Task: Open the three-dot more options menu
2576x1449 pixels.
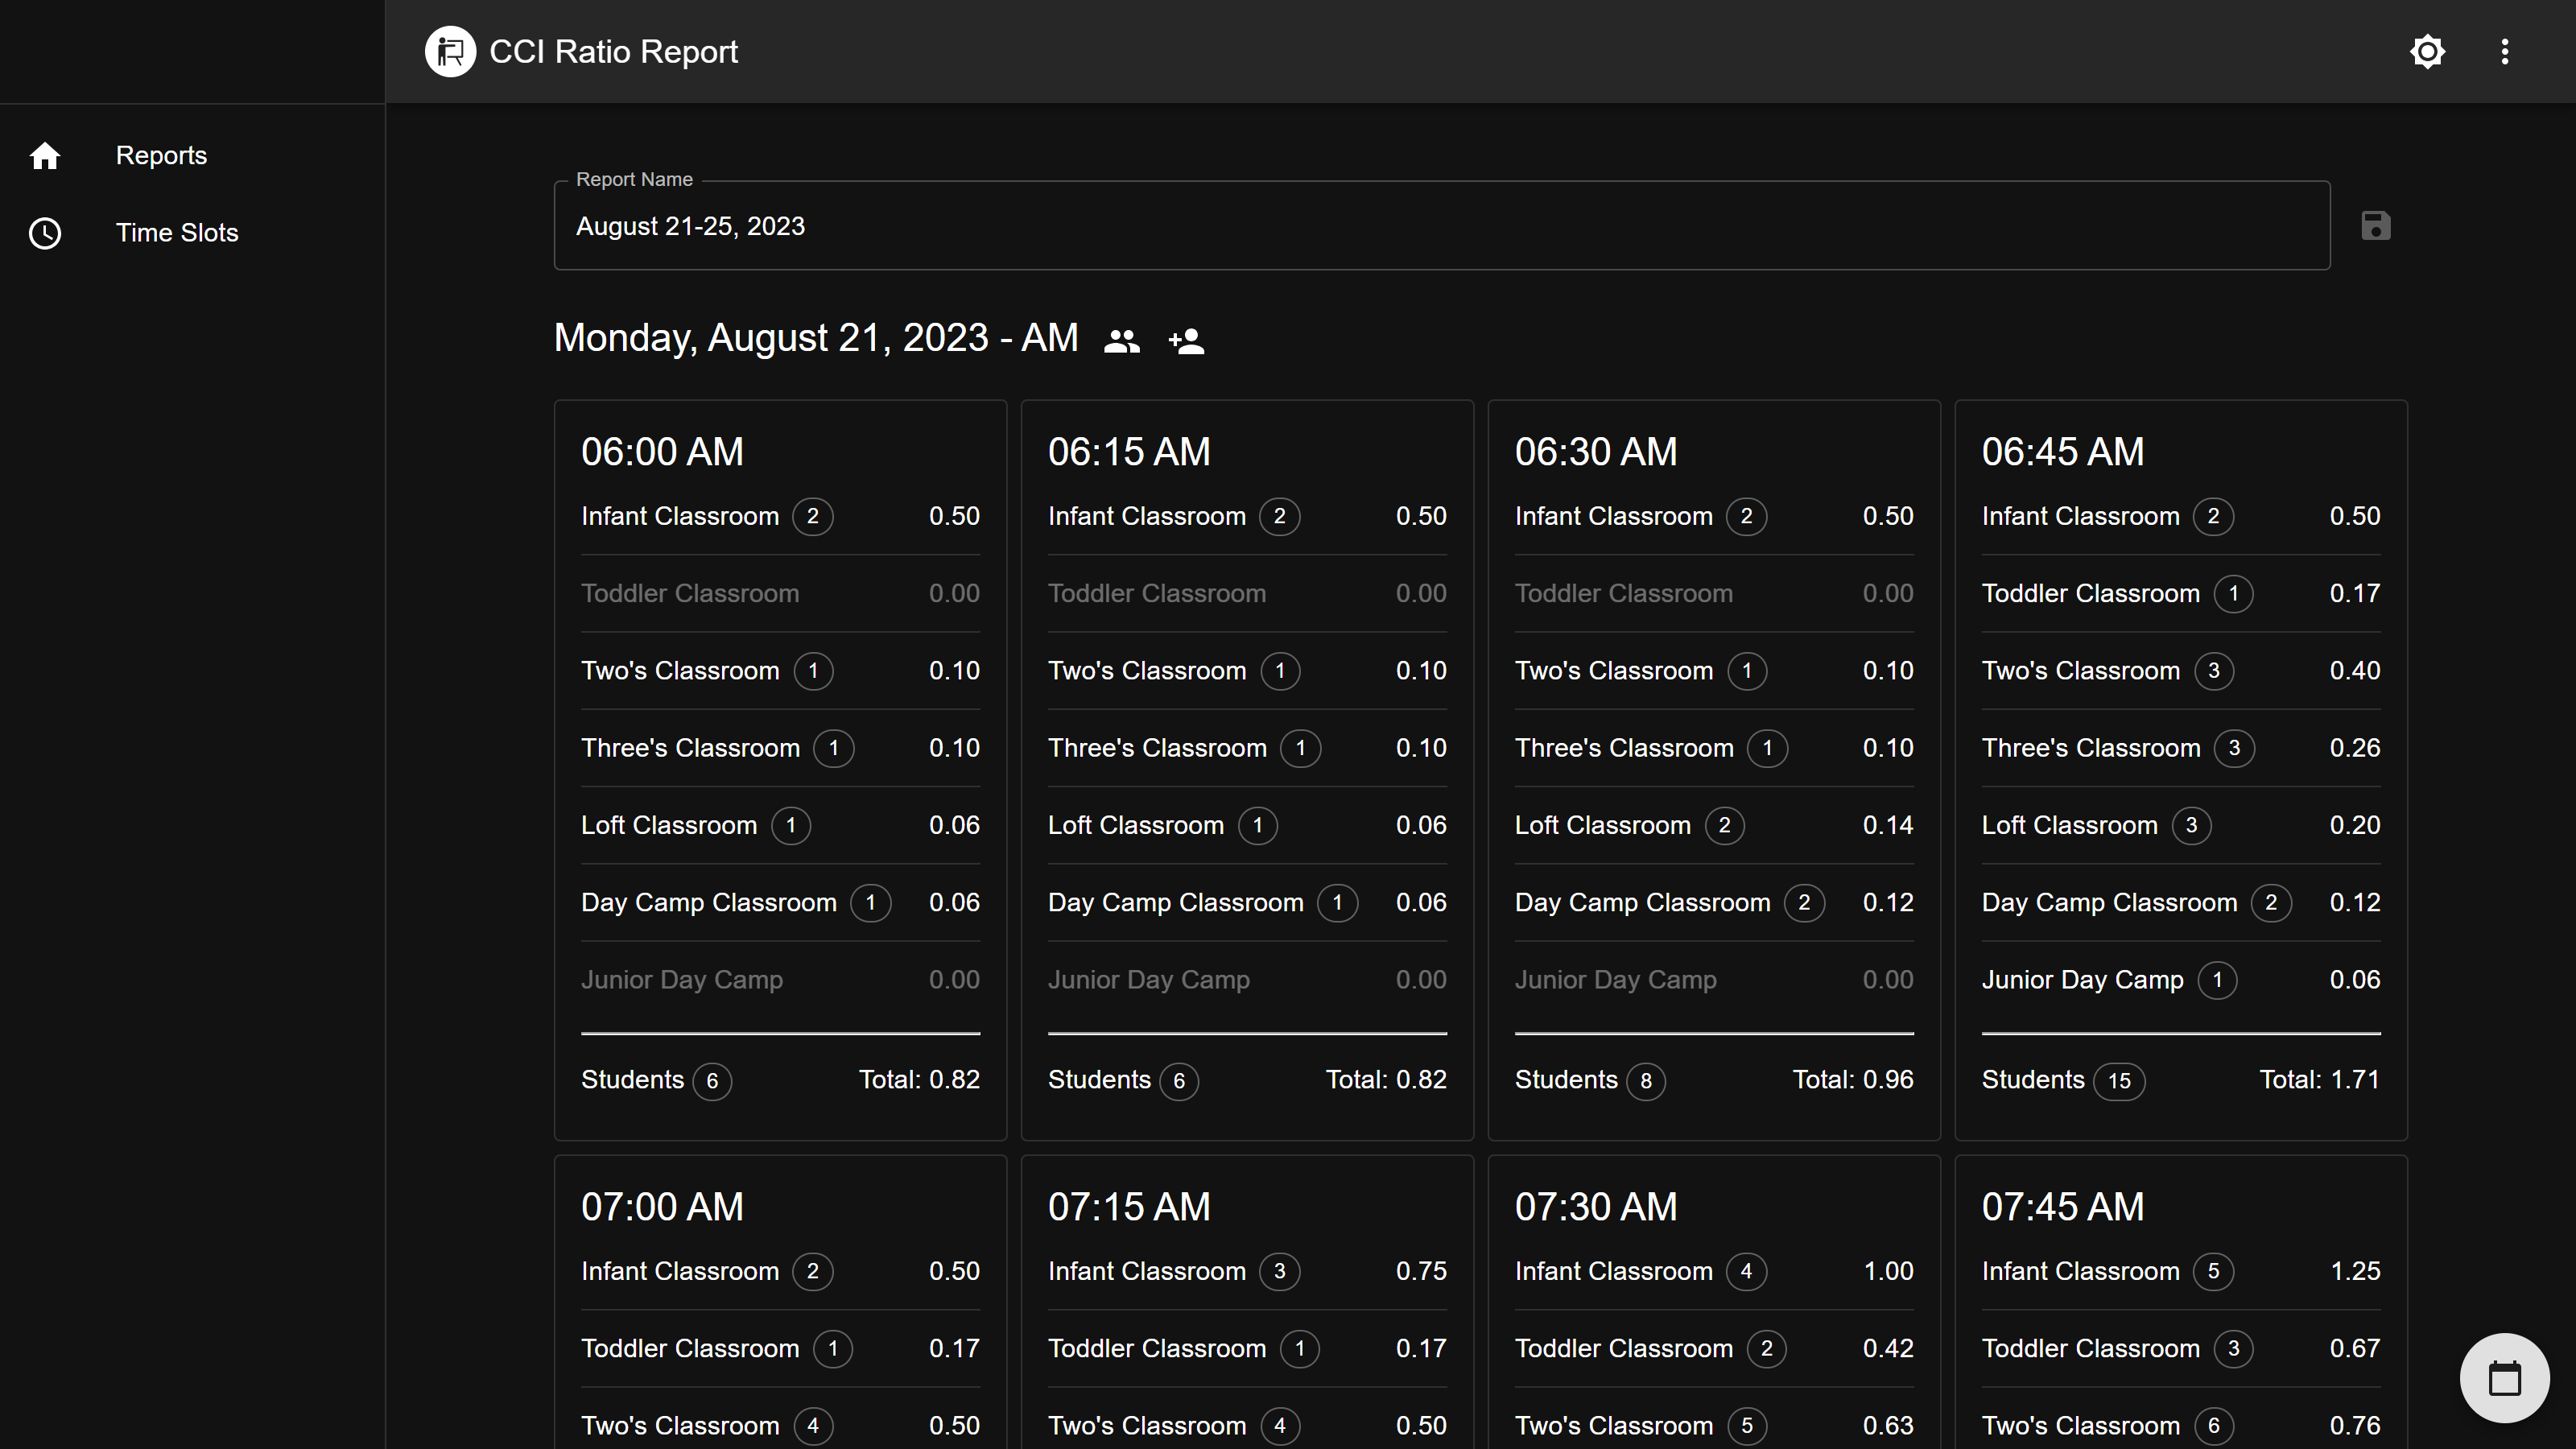Action: point(2504,52)
